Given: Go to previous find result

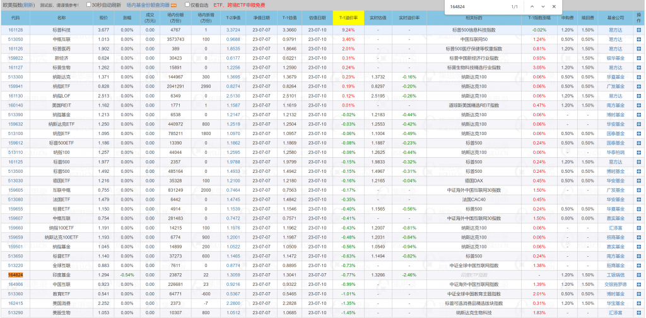Looking at the screenshot, I should (532, 6).
